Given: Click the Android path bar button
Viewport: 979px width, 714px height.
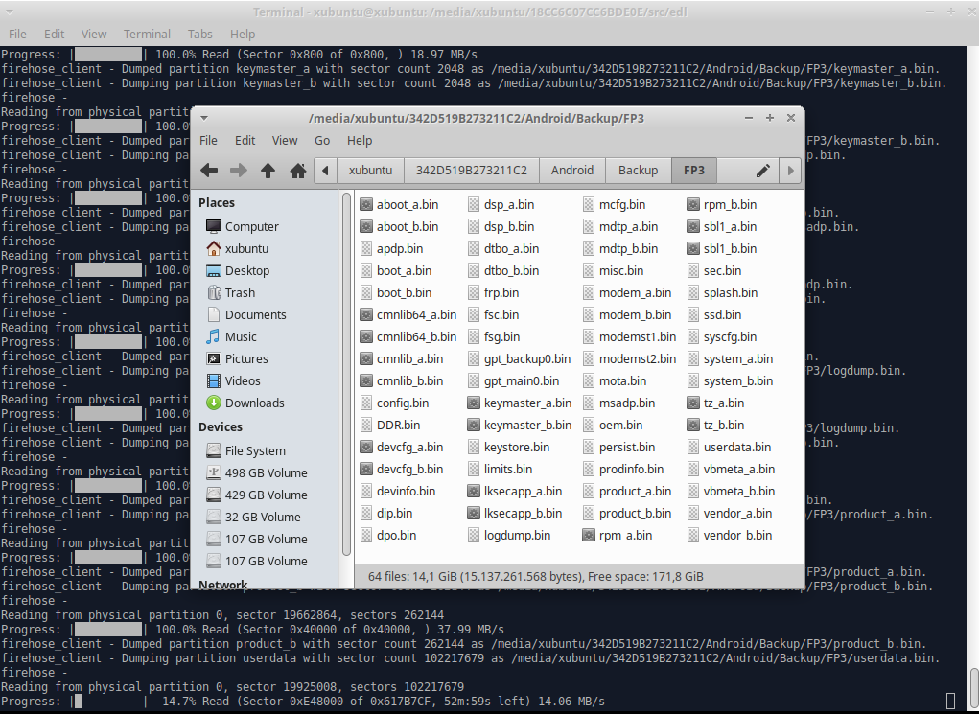Looking at the screenshot, I should click(x=571, y=171).
